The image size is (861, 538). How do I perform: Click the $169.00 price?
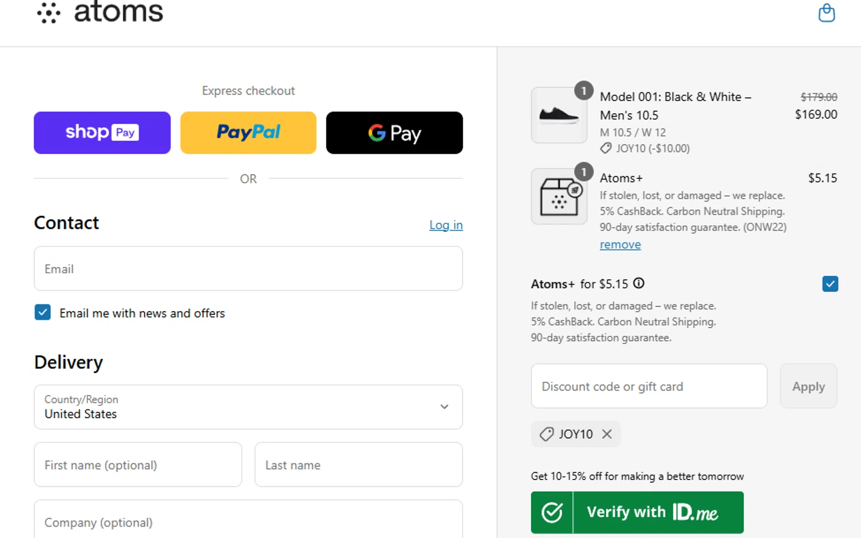(x=816, y=114)
